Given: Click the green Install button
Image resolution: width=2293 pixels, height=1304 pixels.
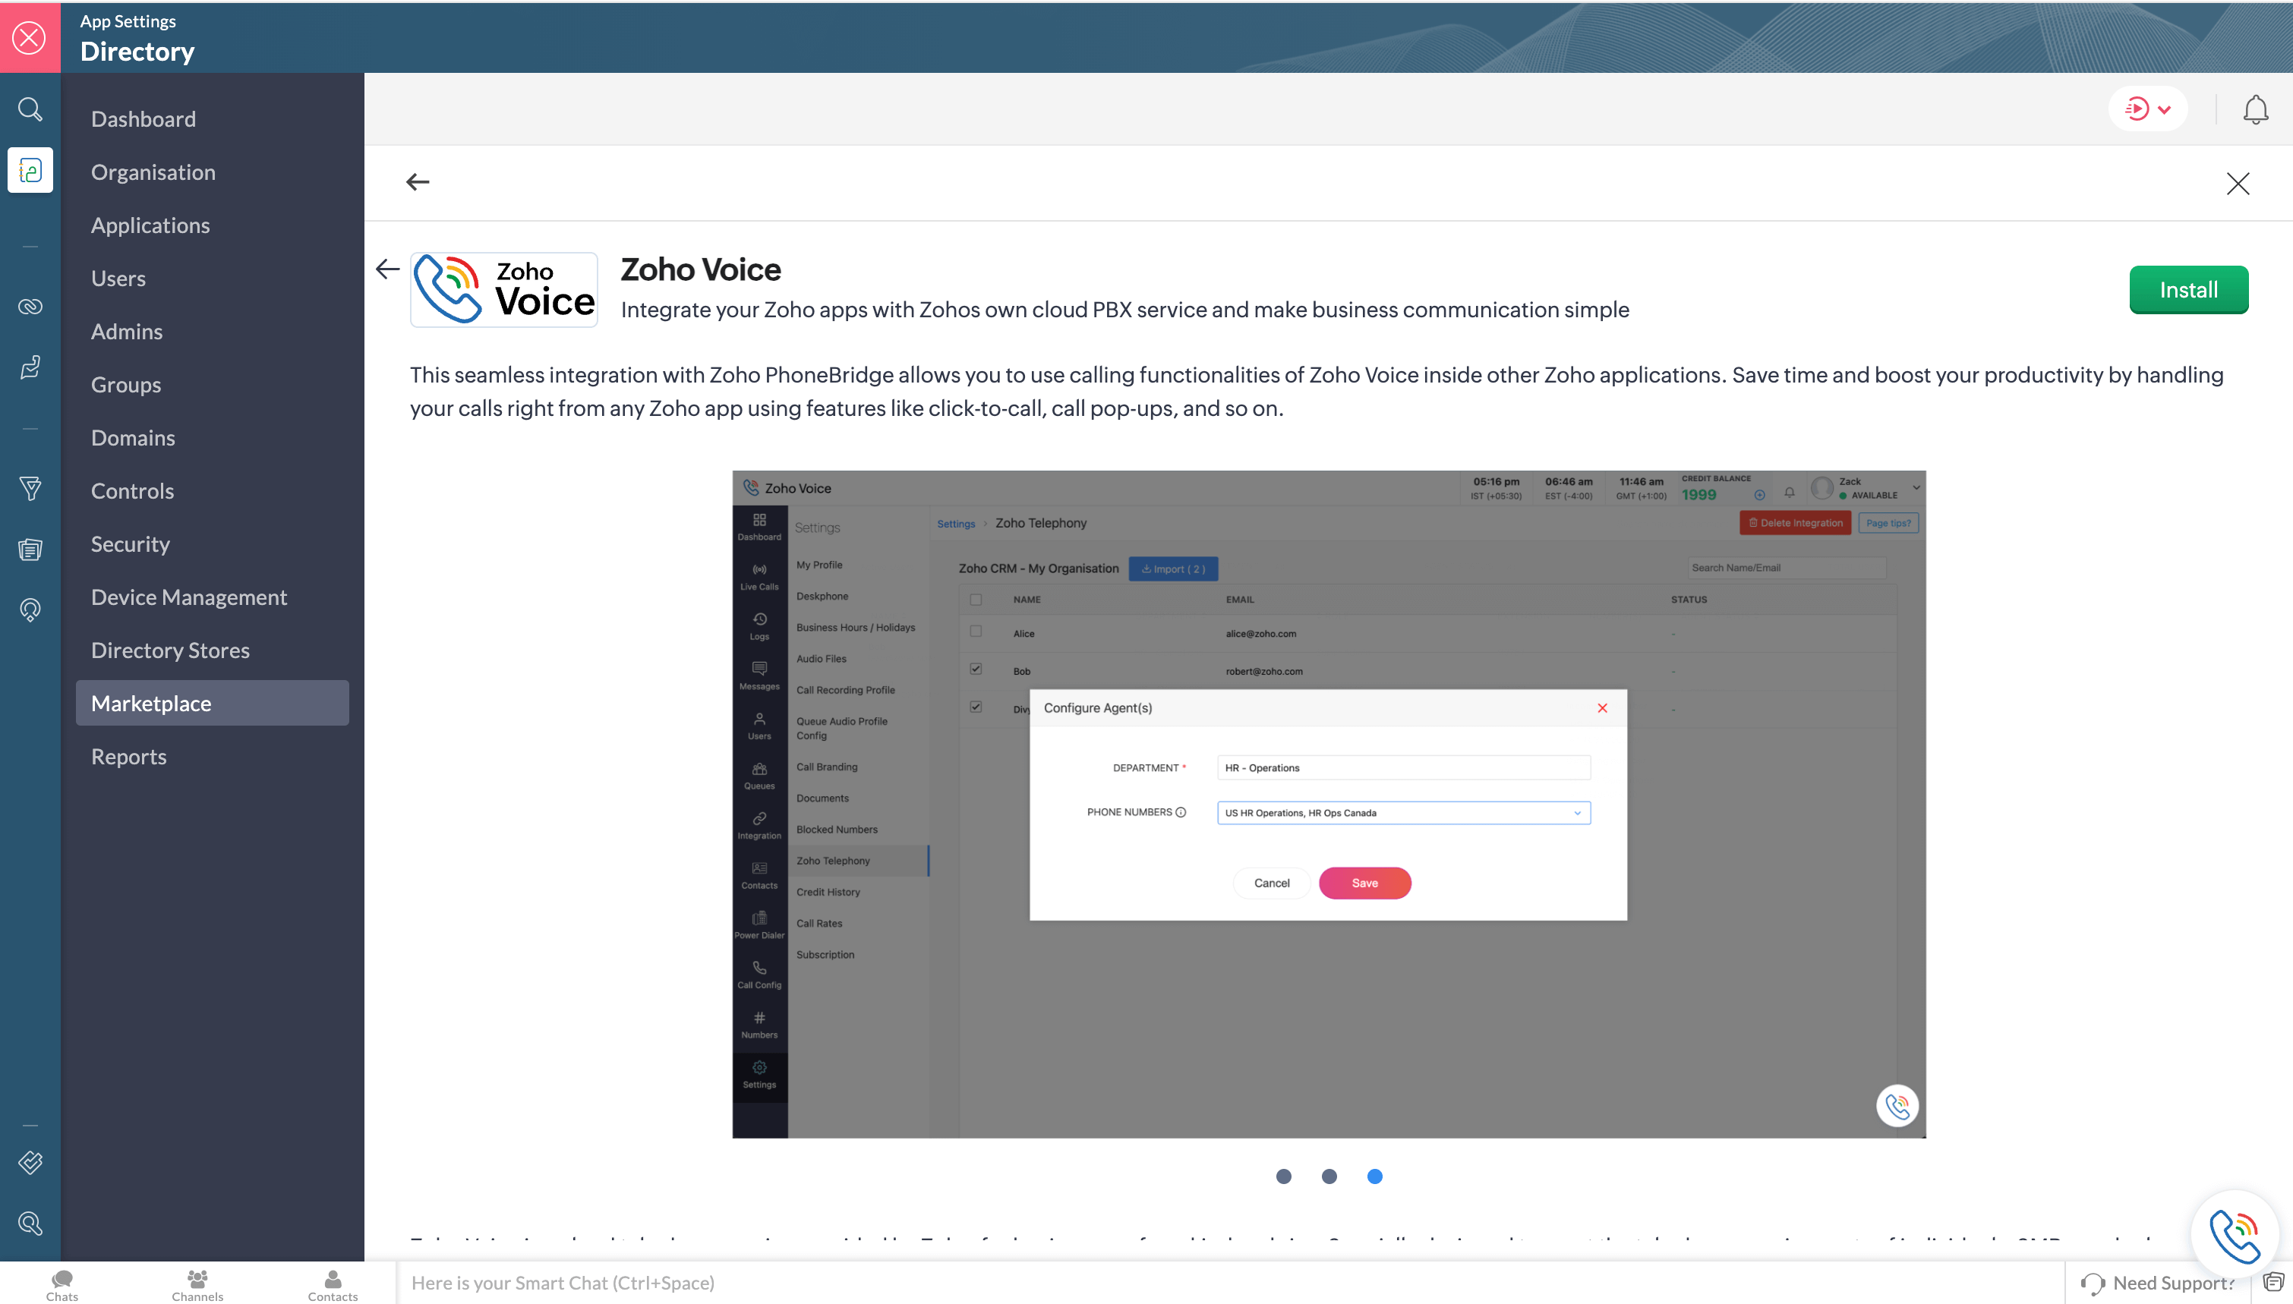Looking at the screenshot, I should [x=2188, y=289].
